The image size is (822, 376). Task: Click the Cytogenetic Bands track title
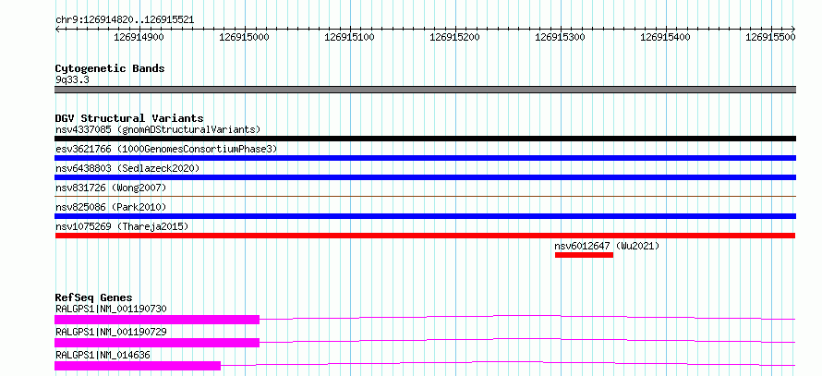tap(110, 68)
